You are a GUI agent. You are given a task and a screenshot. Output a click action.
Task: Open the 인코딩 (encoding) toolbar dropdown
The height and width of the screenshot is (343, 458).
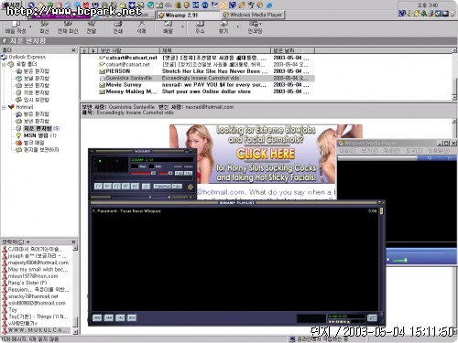[255, 27]
